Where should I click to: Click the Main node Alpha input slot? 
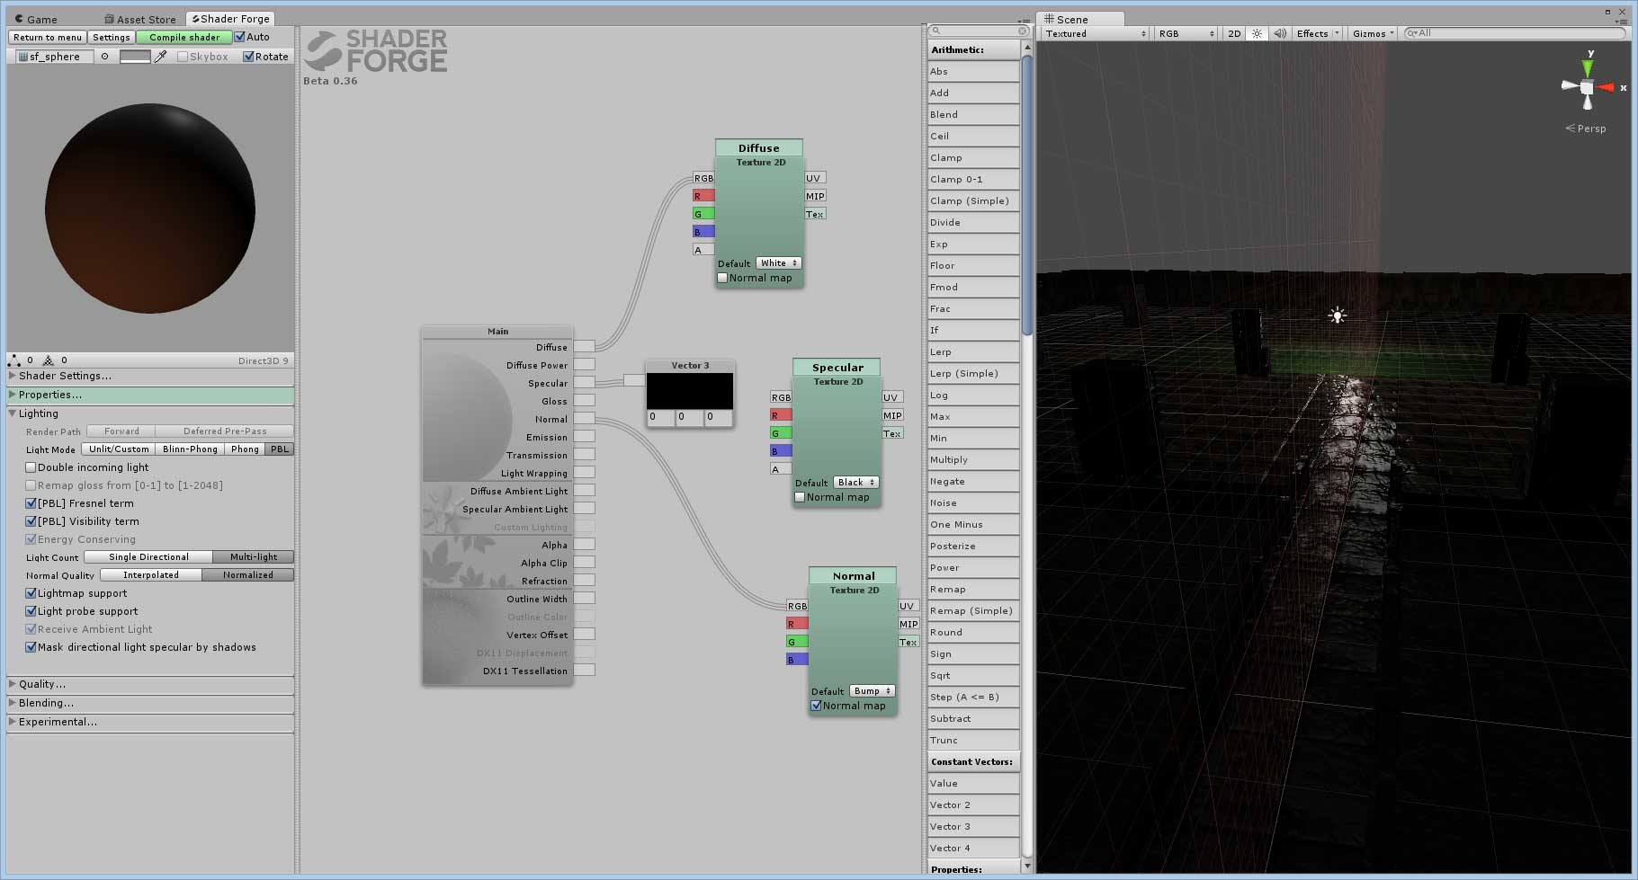[584, 545]
